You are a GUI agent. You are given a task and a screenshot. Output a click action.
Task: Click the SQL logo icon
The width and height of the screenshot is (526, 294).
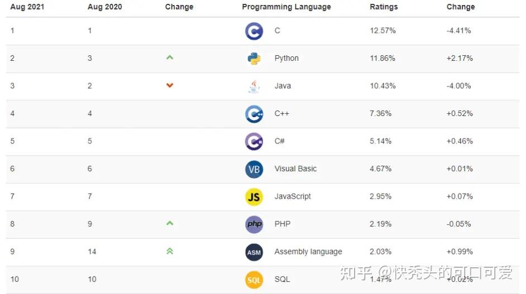pyautogui.click(x=254, y=279)
